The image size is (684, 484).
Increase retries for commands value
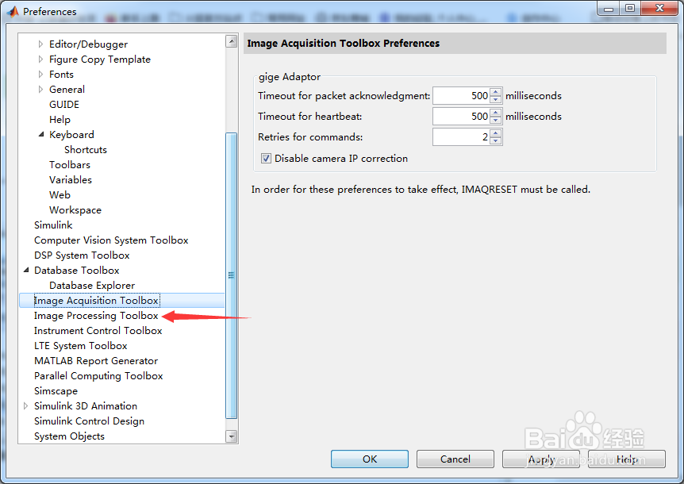tap(496, 133)
